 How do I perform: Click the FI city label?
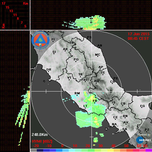click(x=53, y=39)
